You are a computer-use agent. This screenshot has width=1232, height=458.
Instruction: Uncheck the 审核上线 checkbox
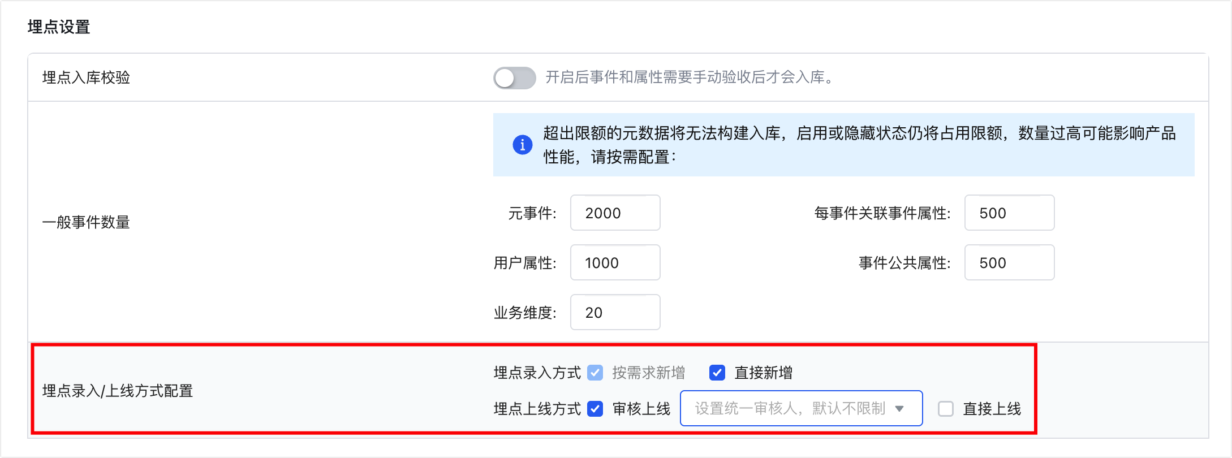tap(595, 409)
